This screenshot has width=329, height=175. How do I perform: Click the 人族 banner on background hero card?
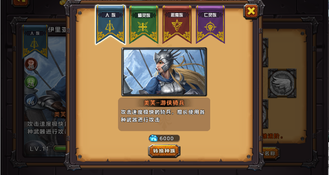pos(35,41)
